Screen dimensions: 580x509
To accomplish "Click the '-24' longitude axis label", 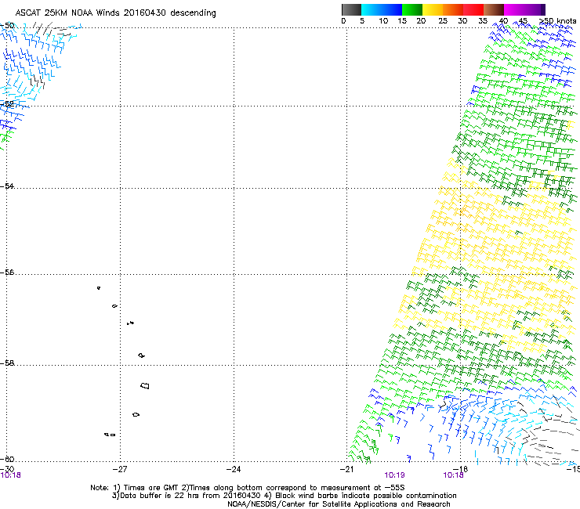I will (234, 469).
